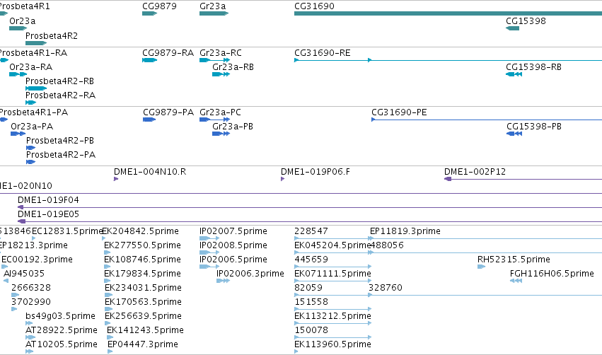Select Prosbeta4R2-RA transcript label
Screen dimensions: 602x355
click(60, 95)
